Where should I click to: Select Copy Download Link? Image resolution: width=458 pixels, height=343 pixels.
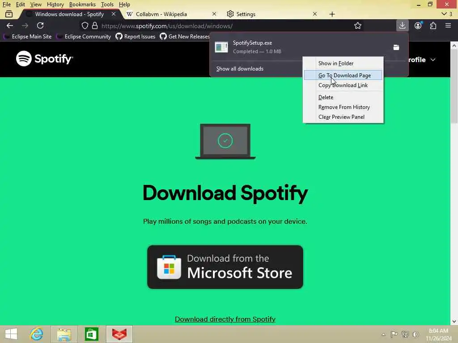343,85
